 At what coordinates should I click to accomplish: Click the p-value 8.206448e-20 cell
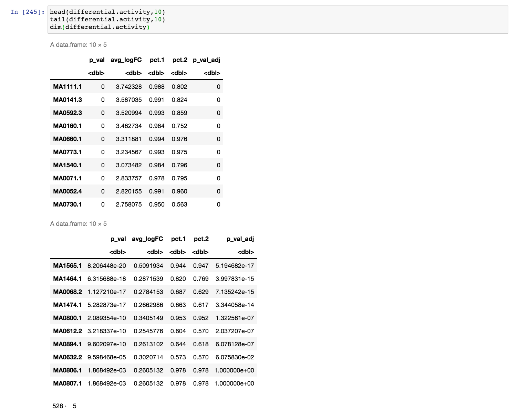pos(107,265)
